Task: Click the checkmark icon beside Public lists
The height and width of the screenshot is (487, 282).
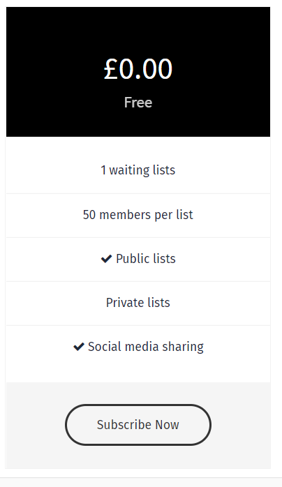Action: tap(107, 259)
